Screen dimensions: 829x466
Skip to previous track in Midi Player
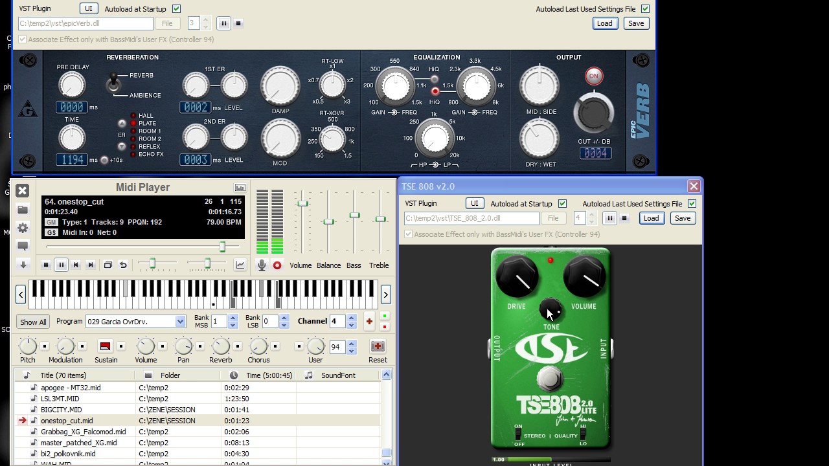76,265
